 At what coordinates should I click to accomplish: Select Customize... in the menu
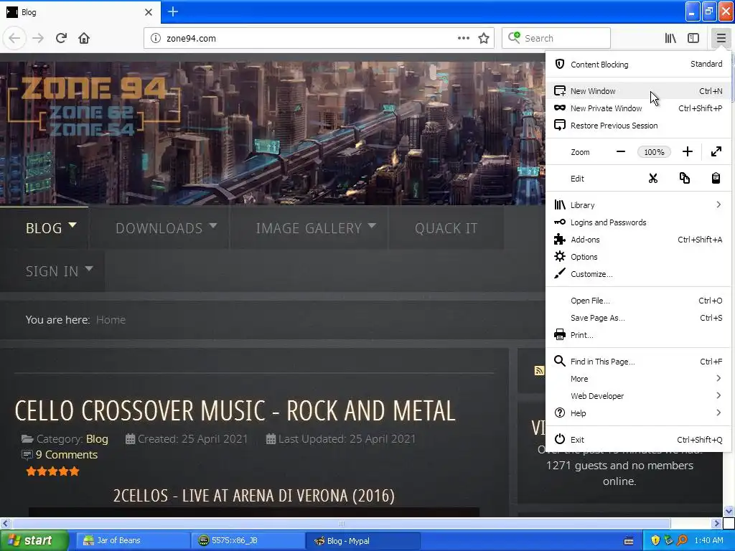coord(638,274)
